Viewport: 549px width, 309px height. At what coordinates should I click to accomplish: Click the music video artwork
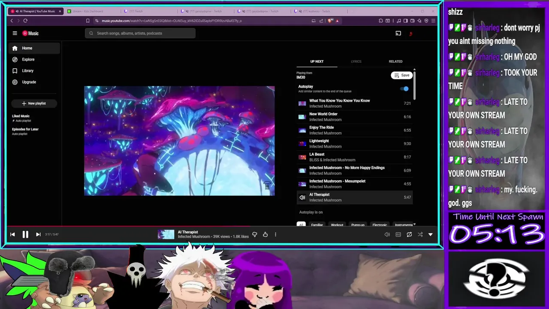[179, 141]
